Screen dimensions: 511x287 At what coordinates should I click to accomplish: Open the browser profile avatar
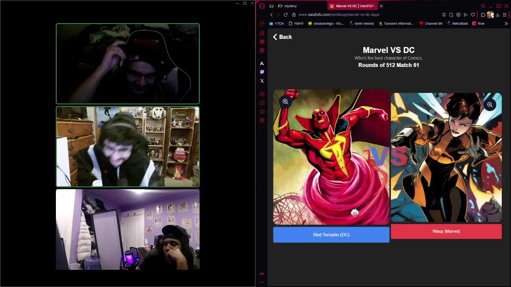[x=490, y=15]
